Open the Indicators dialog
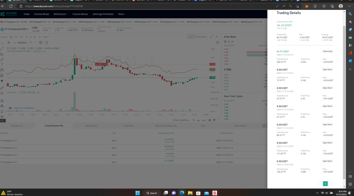The image size is (354, 196). [x=20, y=43]
